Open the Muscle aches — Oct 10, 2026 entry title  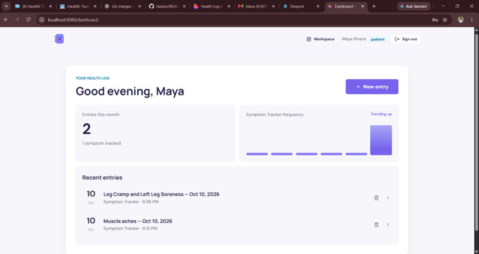[x=138, y=221]
